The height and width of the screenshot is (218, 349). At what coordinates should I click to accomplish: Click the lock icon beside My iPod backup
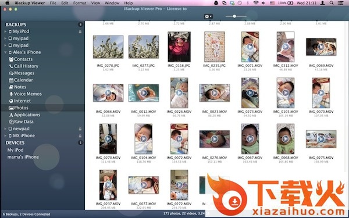(x=80, y=31)
